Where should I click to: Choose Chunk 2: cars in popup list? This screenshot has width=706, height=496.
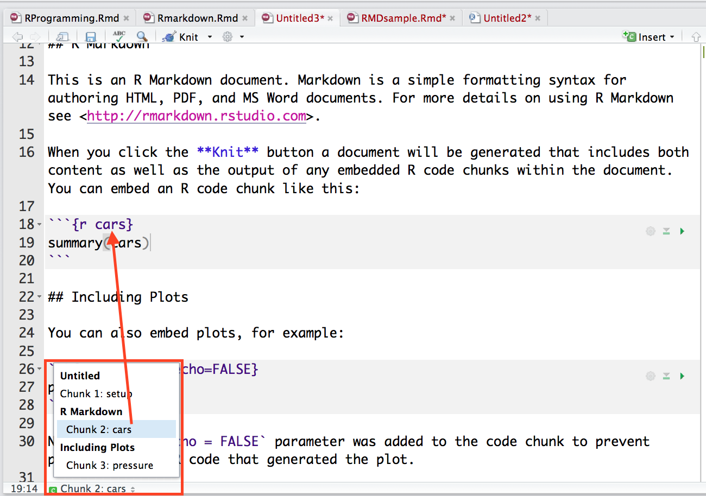(116, 429)
